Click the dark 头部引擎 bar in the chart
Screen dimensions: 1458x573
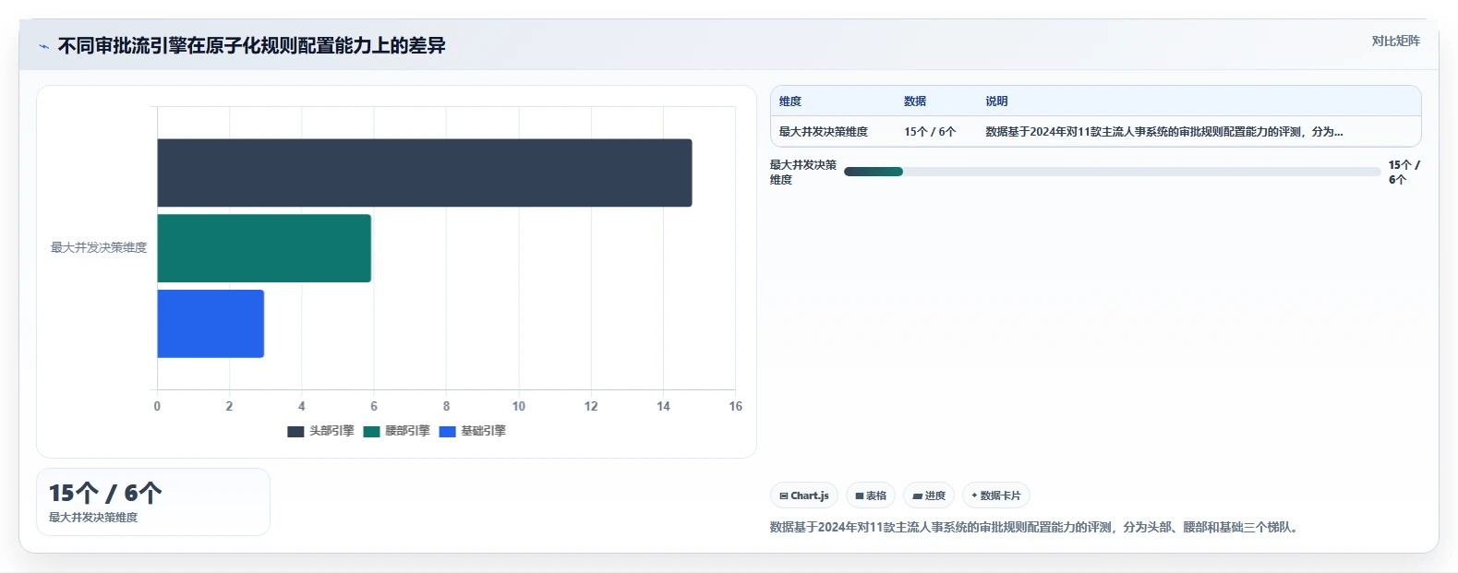(424, 173)
